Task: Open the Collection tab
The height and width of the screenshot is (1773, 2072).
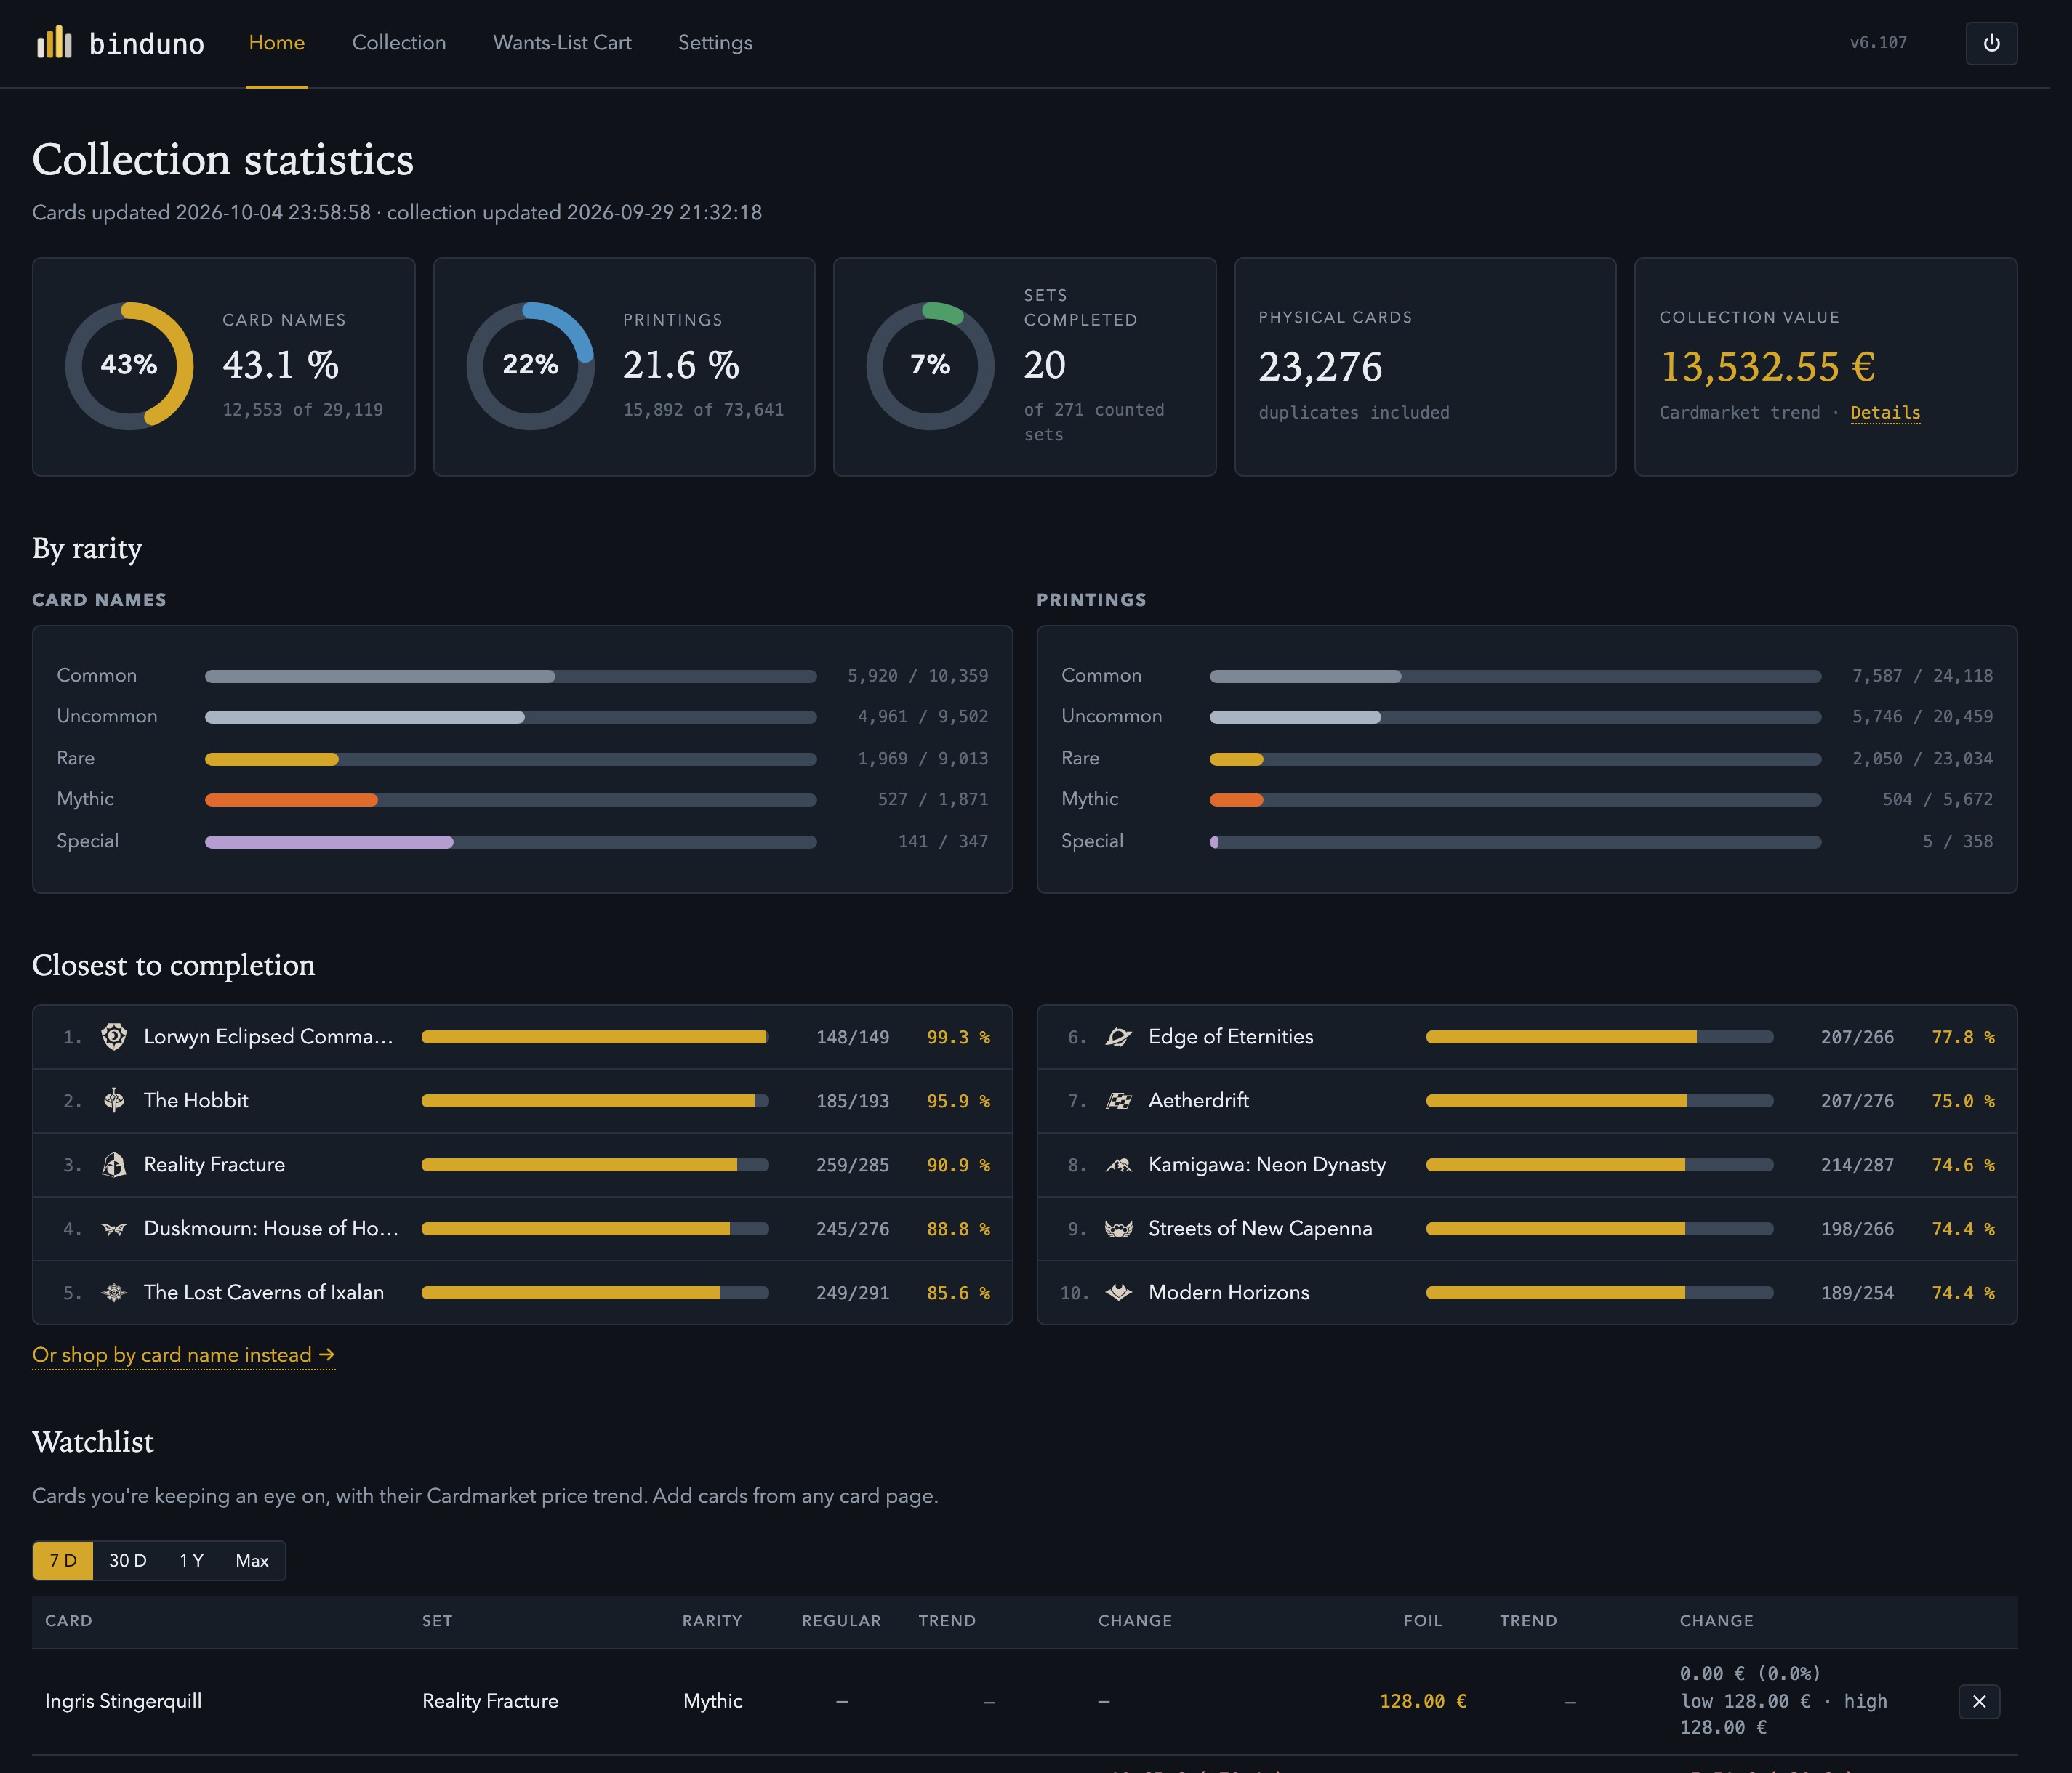Action: pyautogui.click(x=399, y=43)
